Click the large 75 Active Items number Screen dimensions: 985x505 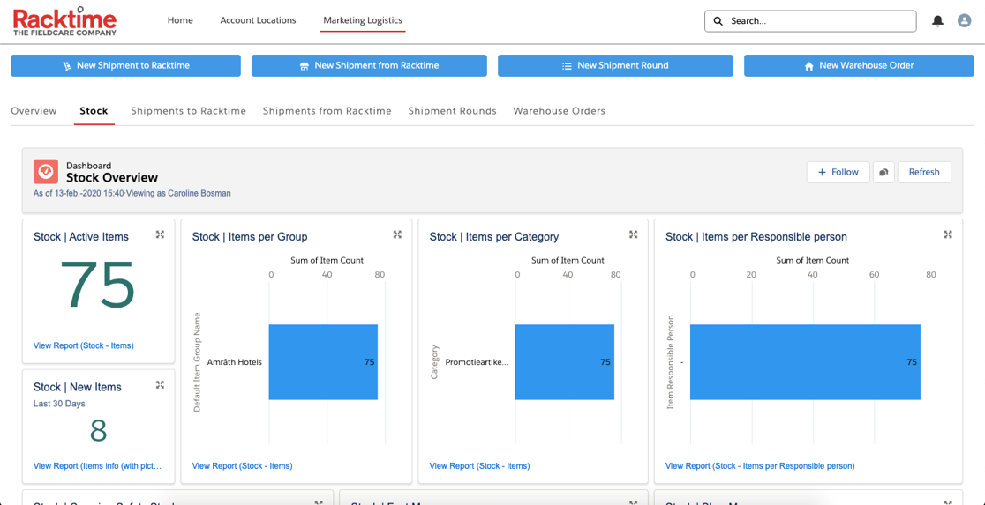tap(97, 284)
